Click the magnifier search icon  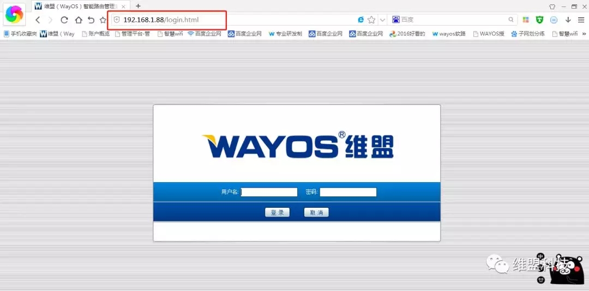pyautogui.click(x=511, y=20)
